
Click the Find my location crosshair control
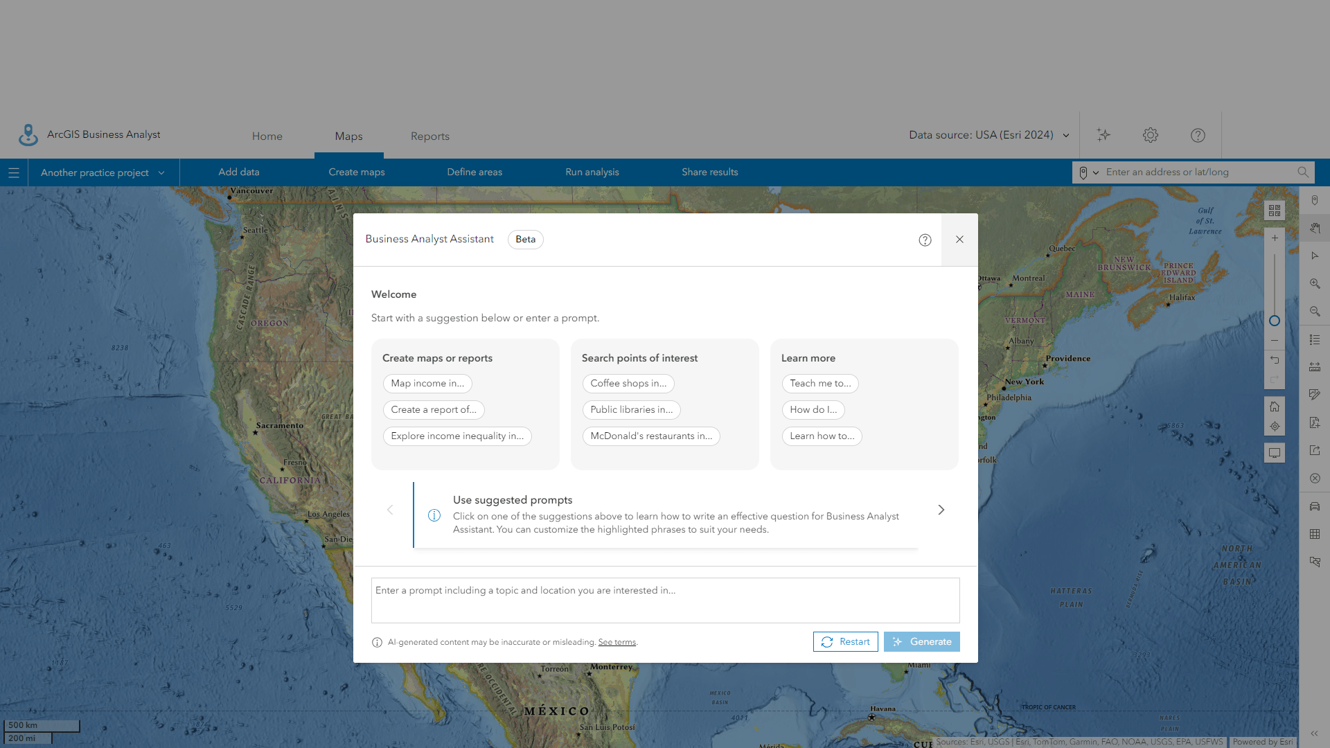1275,427
